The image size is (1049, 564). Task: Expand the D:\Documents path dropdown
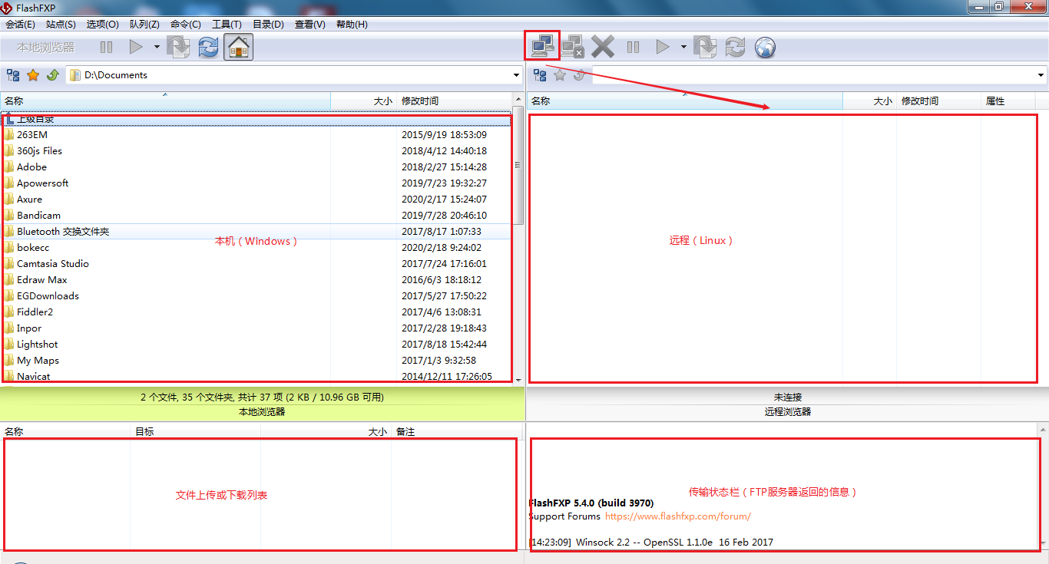(516, 75)
